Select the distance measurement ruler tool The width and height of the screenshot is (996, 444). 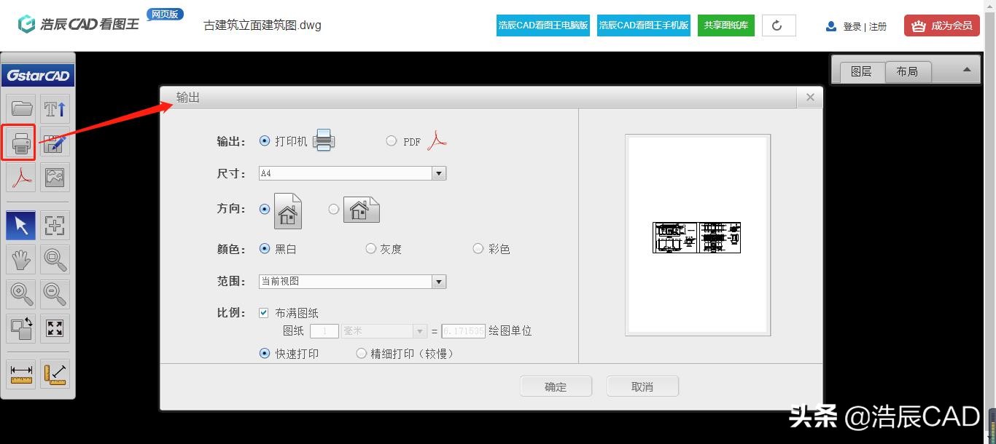[x=20, y=373]
